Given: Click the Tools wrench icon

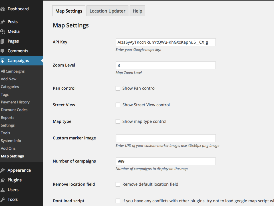Looking at the screenshot, I should (x=3, y=200).
